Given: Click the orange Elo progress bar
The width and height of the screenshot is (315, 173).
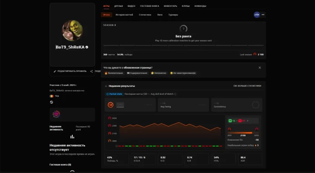Looking at the screenshot, I should tap(243, 133).
